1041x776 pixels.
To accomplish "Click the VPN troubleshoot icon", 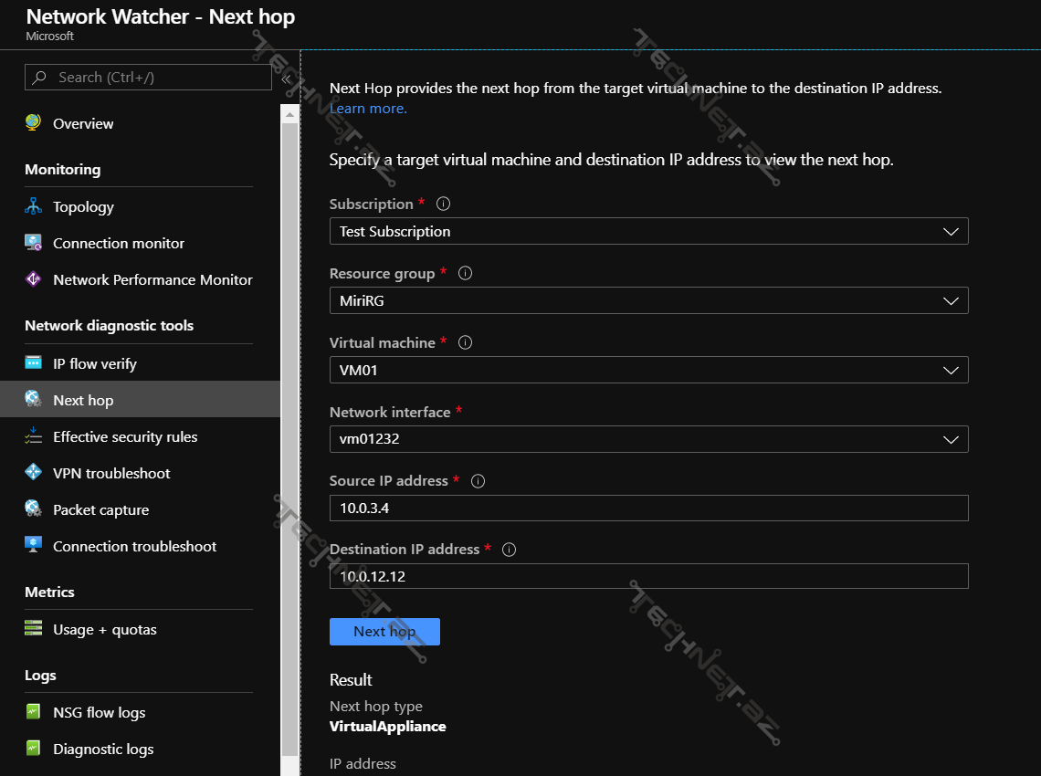I will pos(34,473).
